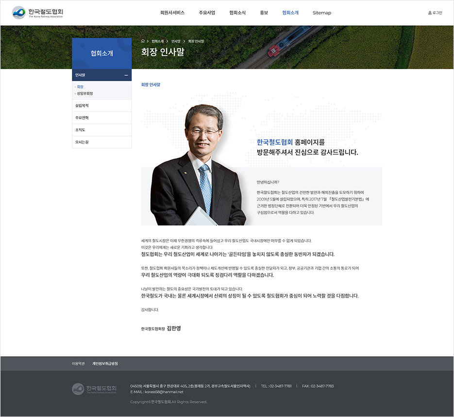Click the FAX : 02-3487-7783 text
The image size is (454, 417).
(x=318, y=386)
